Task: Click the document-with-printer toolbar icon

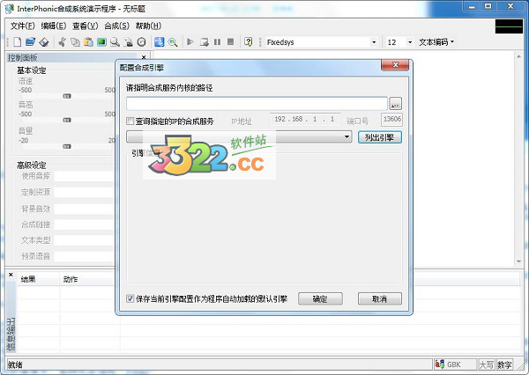Action: click(x=129, y=42)
